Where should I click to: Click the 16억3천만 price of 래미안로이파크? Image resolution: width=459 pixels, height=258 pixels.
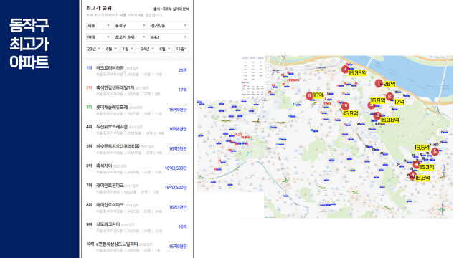(x=178, y=207)
